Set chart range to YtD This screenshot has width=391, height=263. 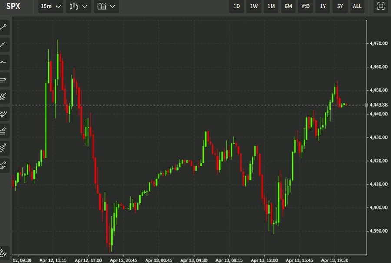coord(305,6)
